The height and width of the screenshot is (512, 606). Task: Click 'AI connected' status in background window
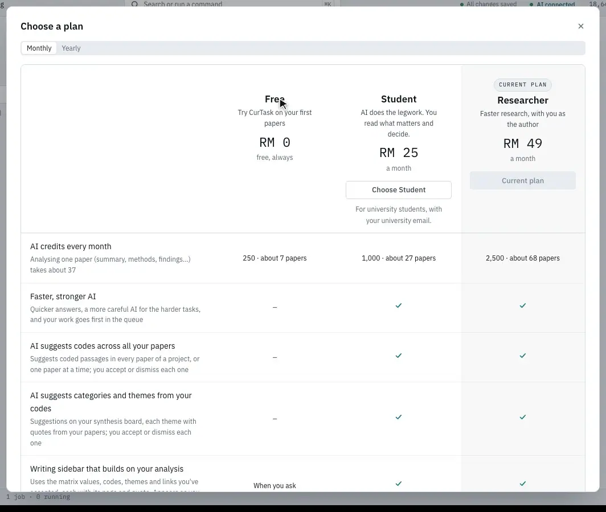(x=552, y=4)
